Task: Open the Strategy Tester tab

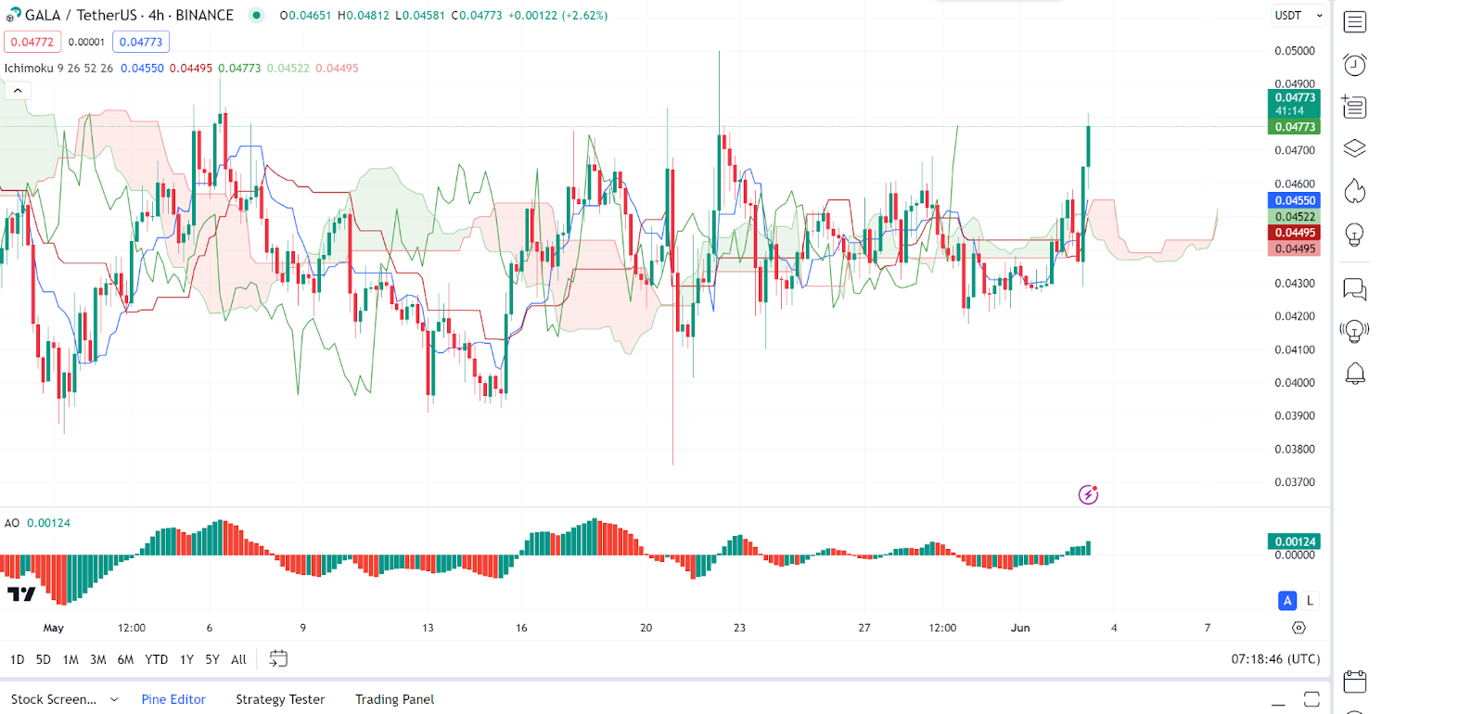Action: click(x=280, y=699)
